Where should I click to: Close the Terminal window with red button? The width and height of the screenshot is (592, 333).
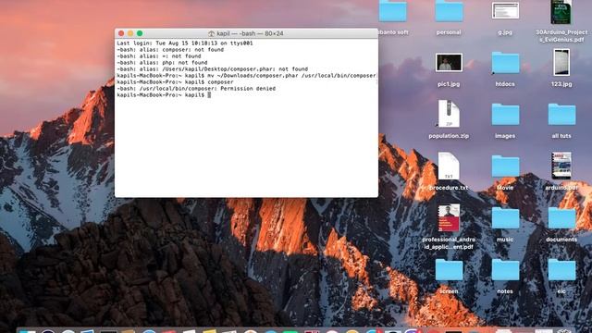(121, 33)
